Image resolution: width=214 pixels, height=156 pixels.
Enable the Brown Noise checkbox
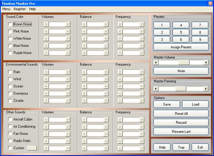point(10,24)
